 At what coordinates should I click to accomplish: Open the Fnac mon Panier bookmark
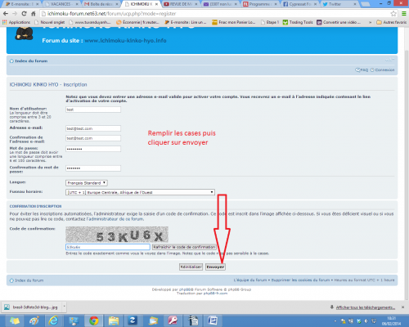234,22
